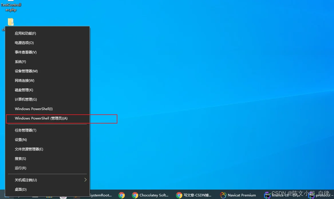Select the TestController.php desktop file
The width and height of the screenshot is (334, 199).
11,6
